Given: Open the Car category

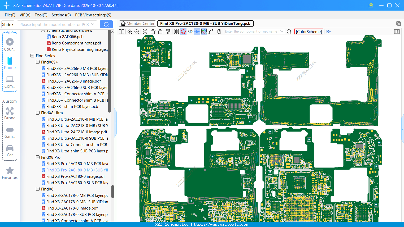Looking at the screenshot, I should click(10, 151).
